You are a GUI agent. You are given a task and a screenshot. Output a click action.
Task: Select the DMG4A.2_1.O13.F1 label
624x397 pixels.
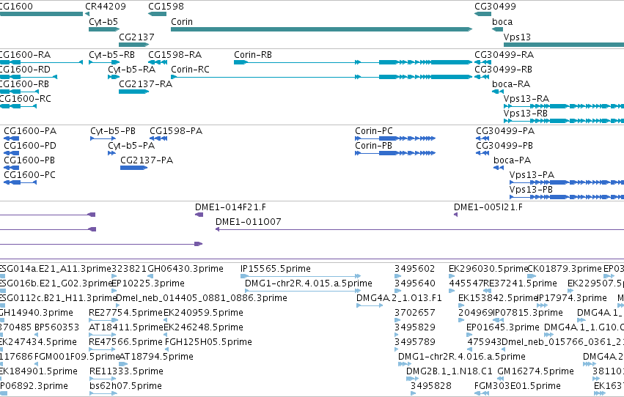click(x=399, y=298)
